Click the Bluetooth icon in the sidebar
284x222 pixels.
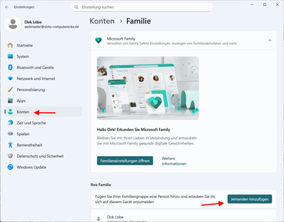pos(10,67)
